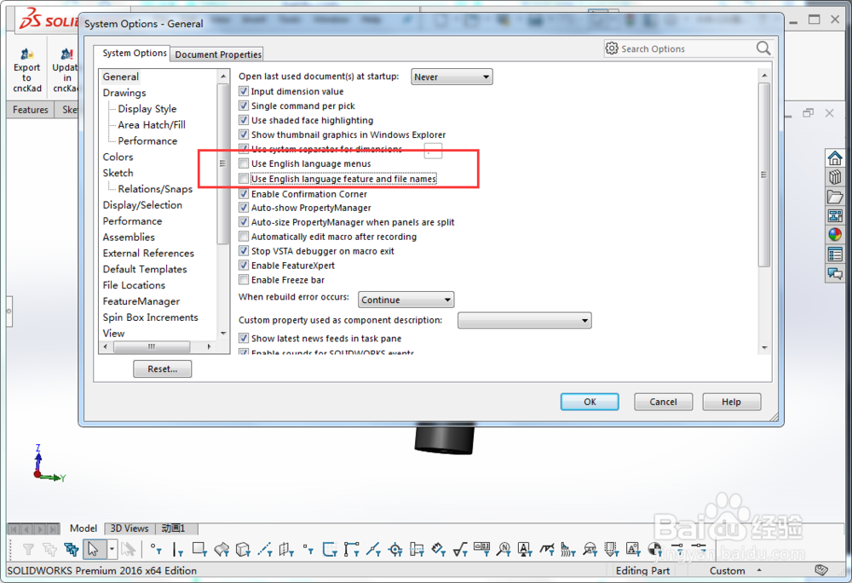Click the Select All Filters icon
The height and width of the screenshot is (583, 852).
click(72, 550)
